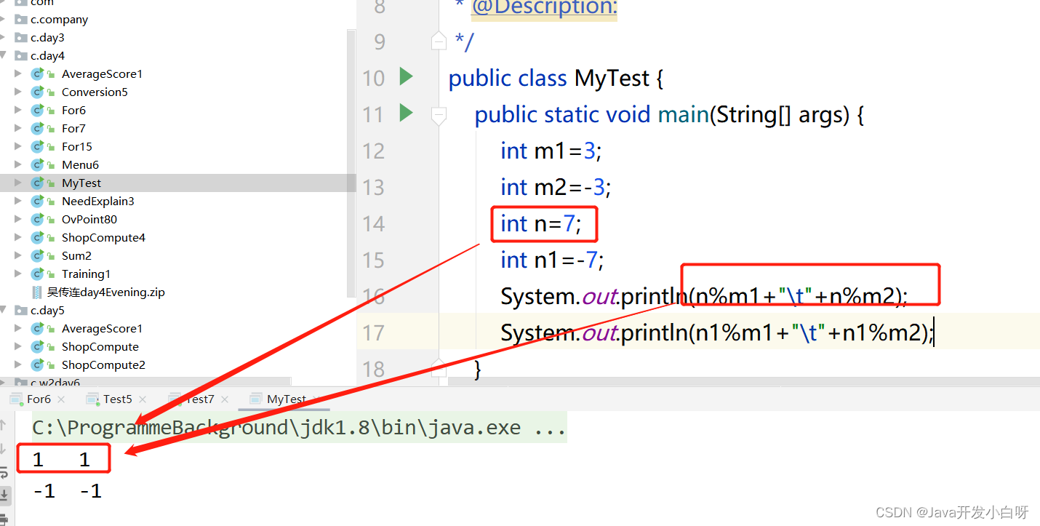The width and height of the screenshot is (1040, 526).
Task: Toggle scroll to end in run console
Action: point(4,496)
